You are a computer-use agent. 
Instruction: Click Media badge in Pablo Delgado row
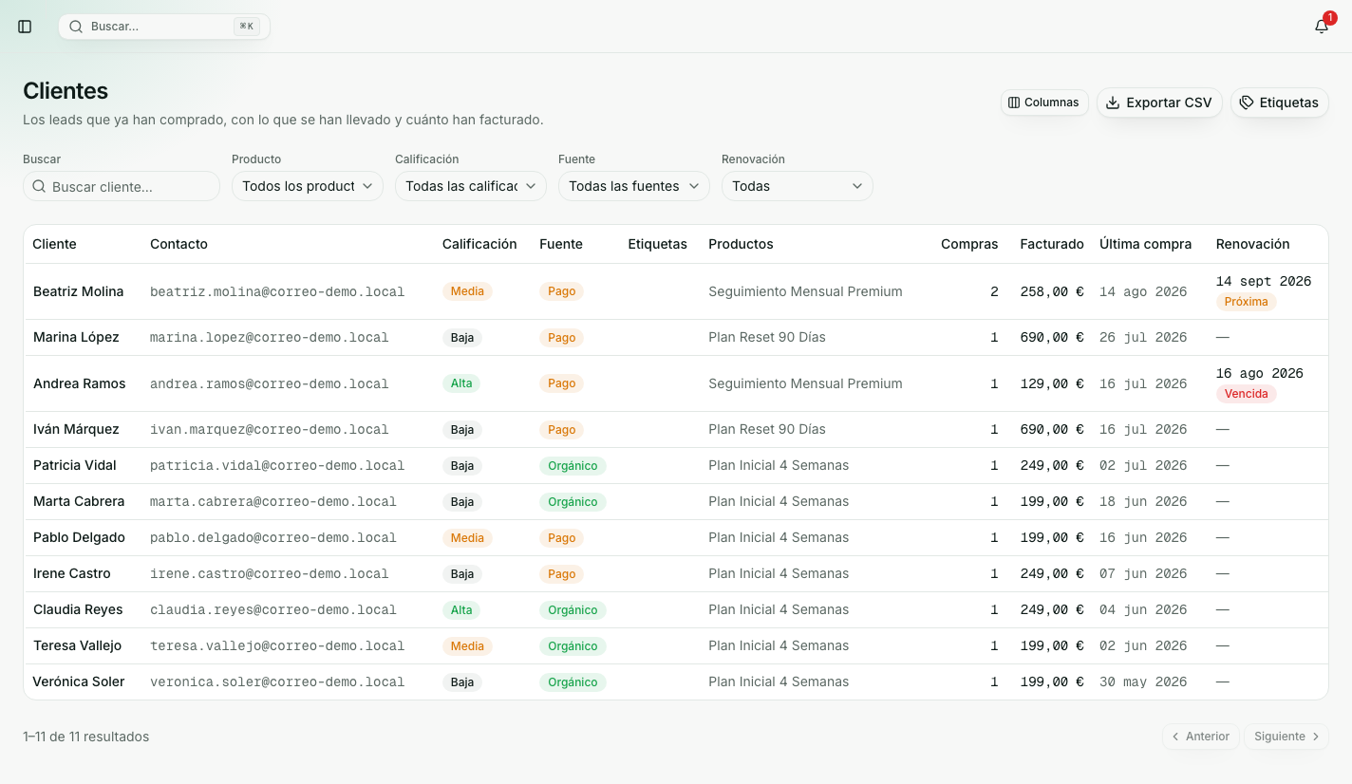pyautogui.click(x=467, y=537)
